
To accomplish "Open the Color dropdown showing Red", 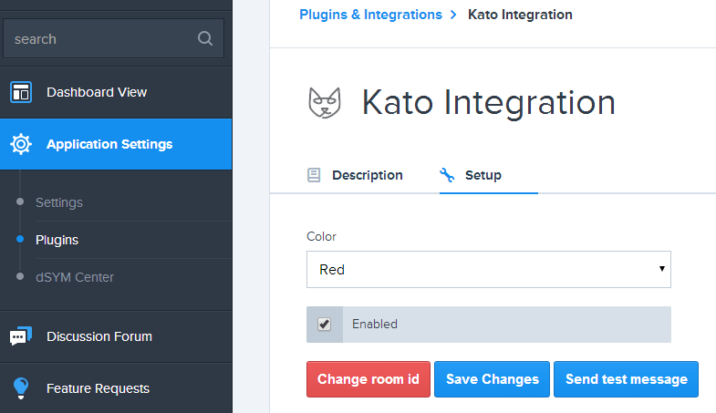I will 489,269.
